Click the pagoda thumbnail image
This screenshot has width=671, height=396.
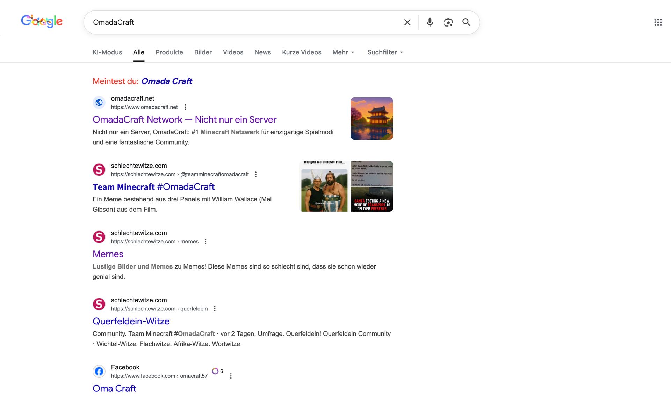(x=371, y=118)
